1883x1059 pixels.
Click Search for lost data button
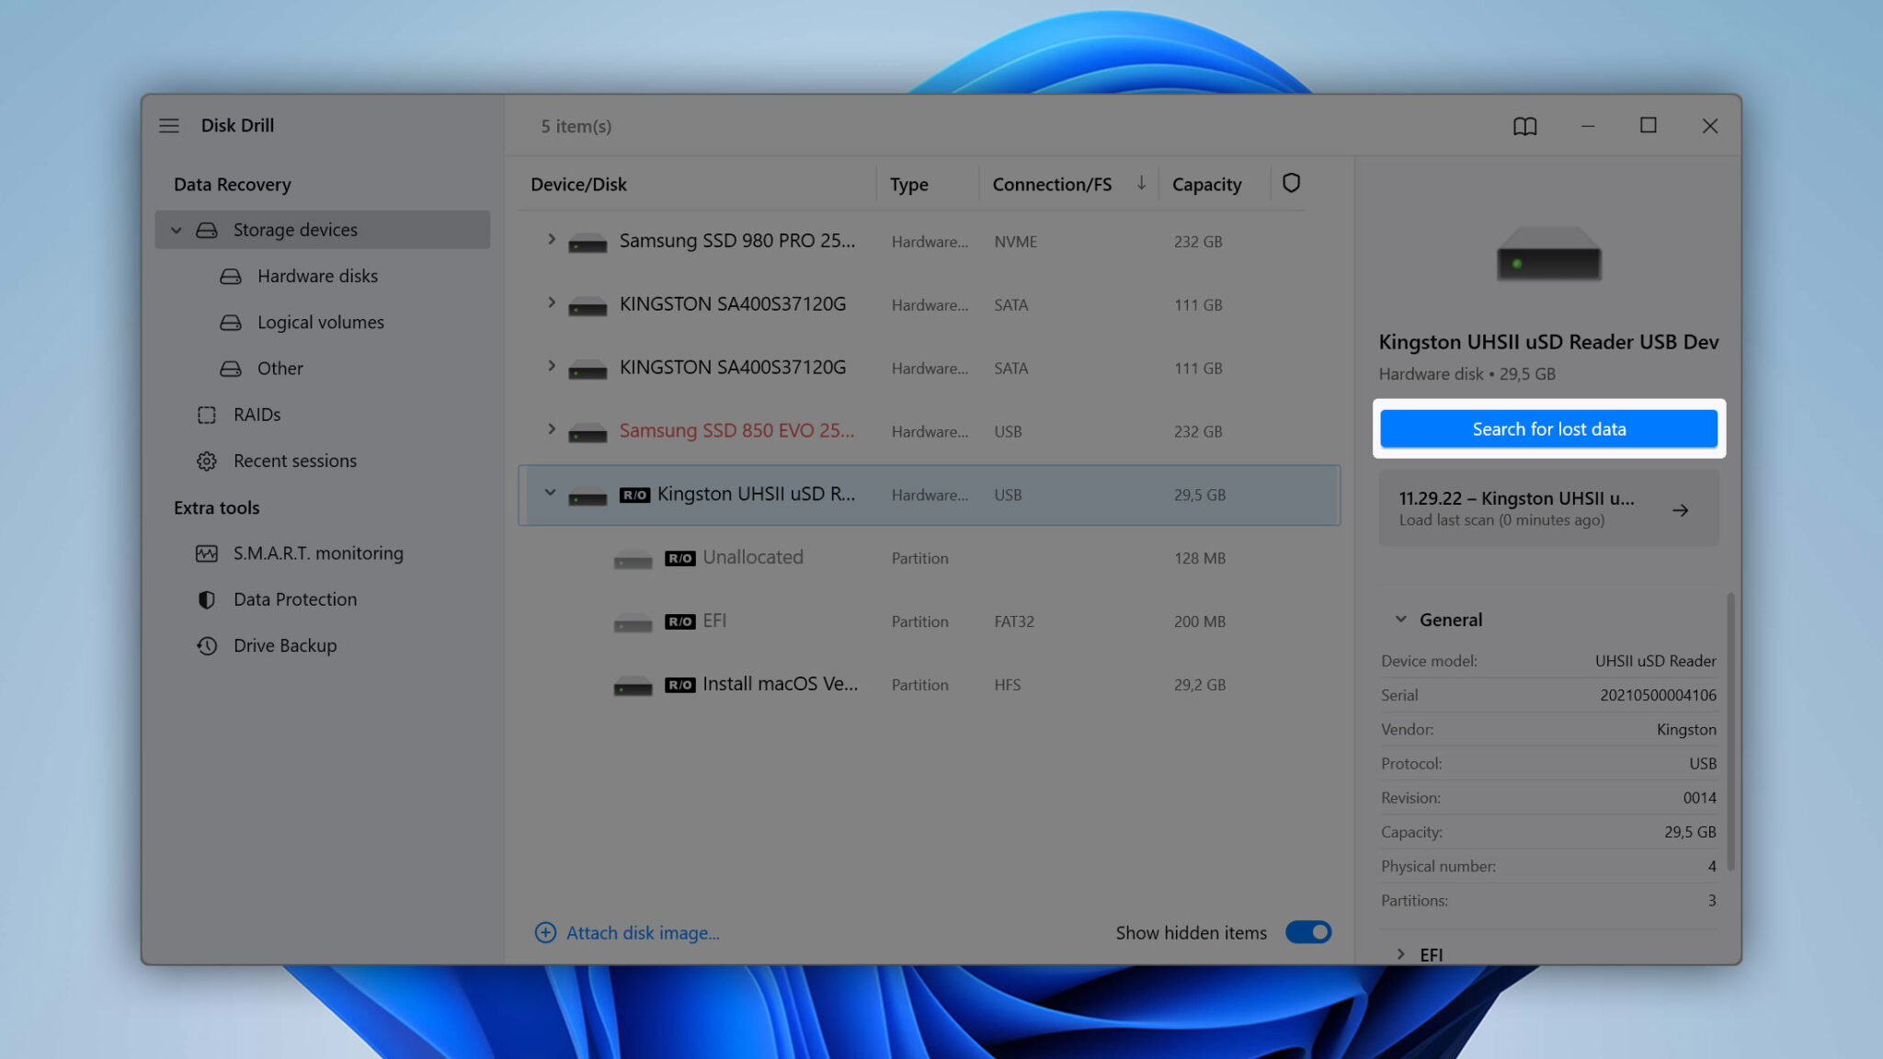(1548, 428)
